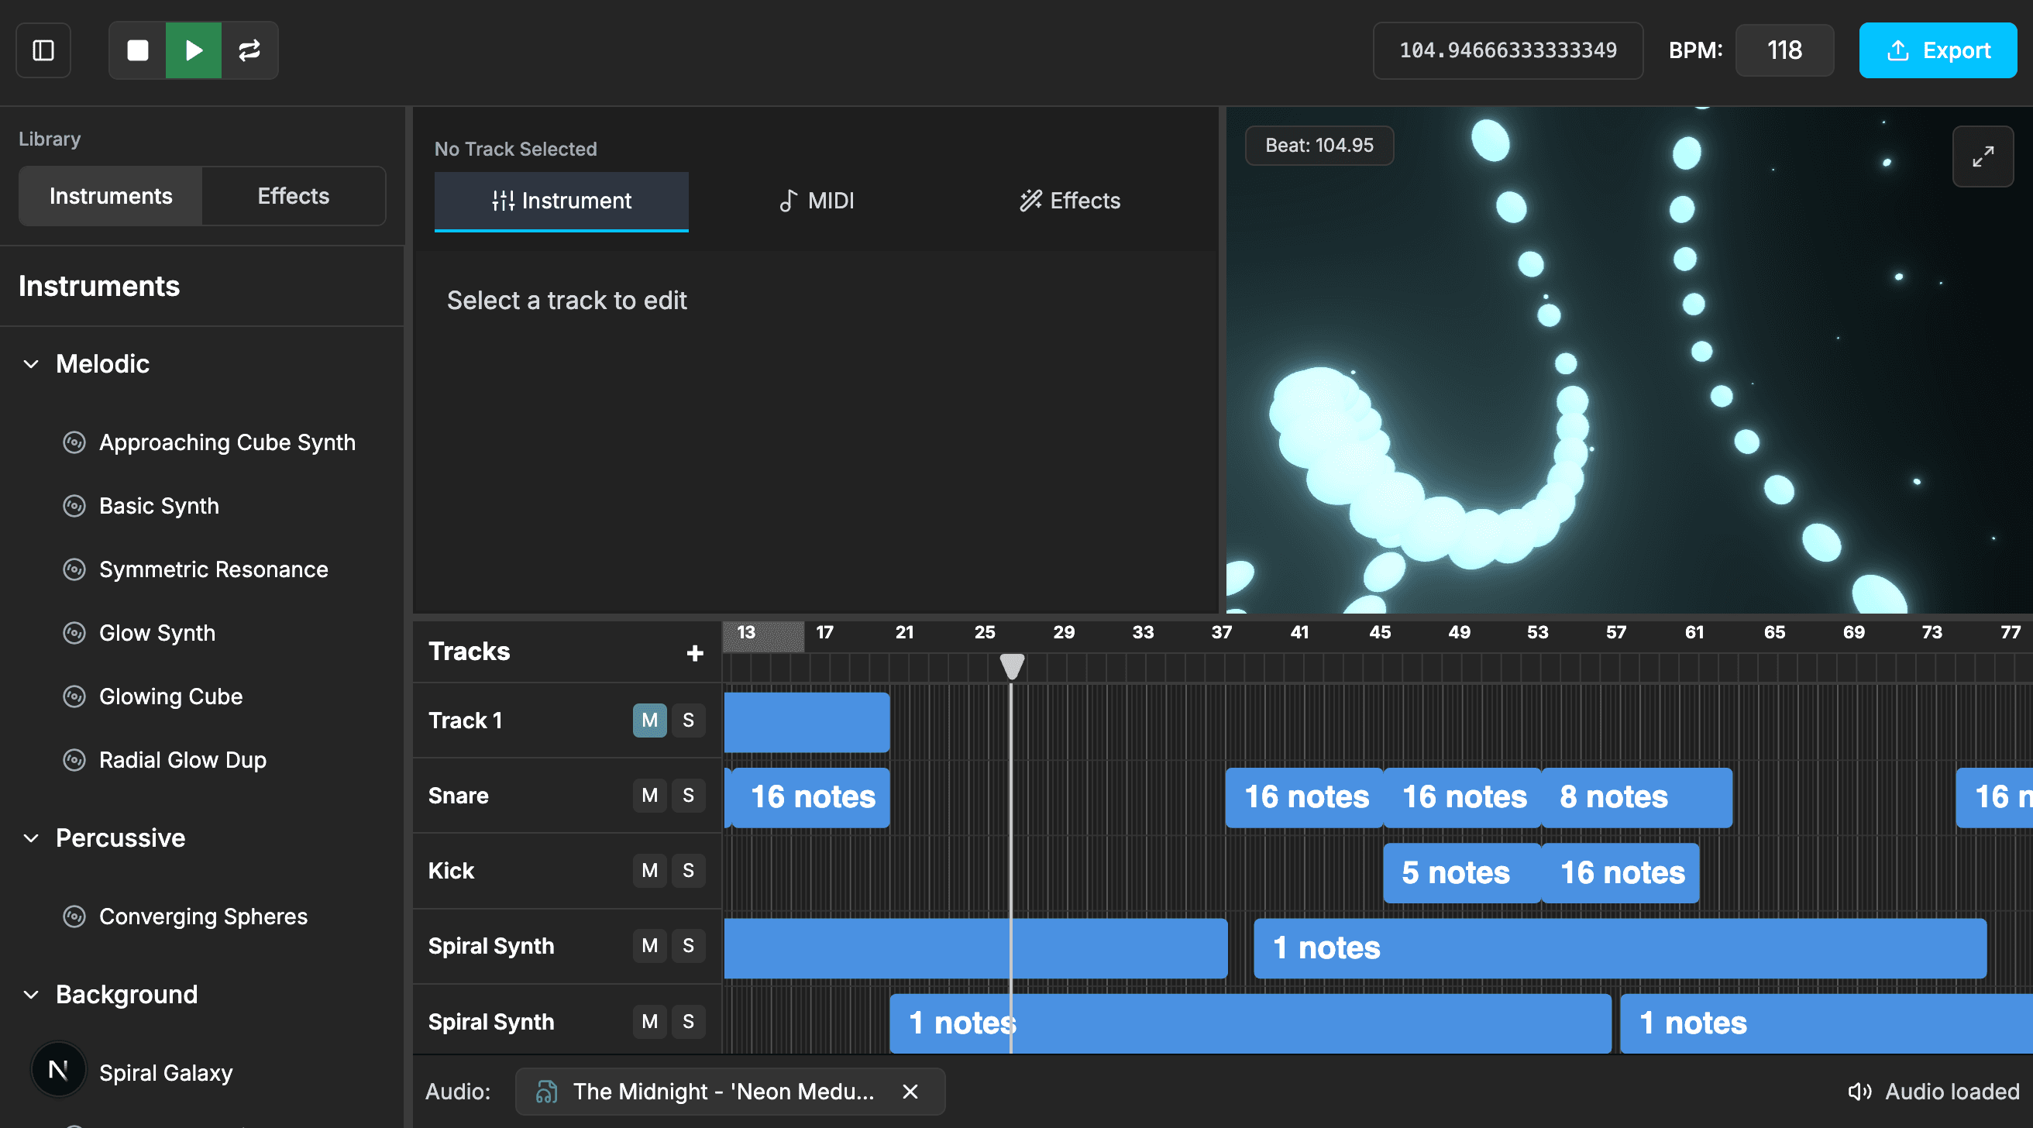Click the playhead marker handle
This screenshot has height=1128, width=2033.
(1012, 666)
